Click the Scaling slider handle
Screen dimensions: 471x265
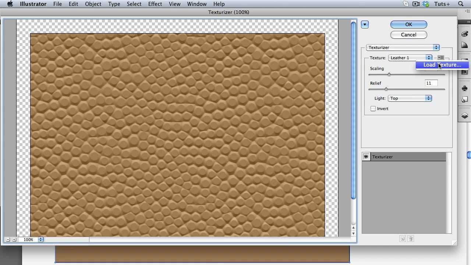coord(389,74)
